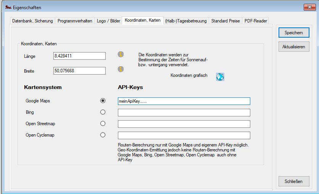The height and width of the screenshot is (194, 319).
Task: Open the Programmverhalten tab
Action: 75,21
